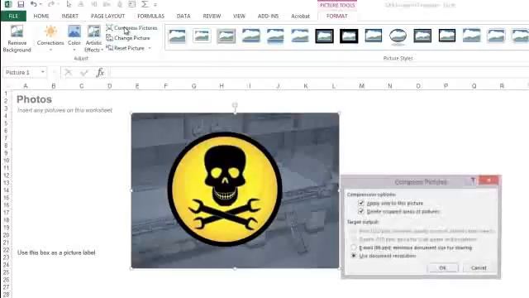Select the skull and wrenches picture
529x298 pixels.
pos(235,190)
